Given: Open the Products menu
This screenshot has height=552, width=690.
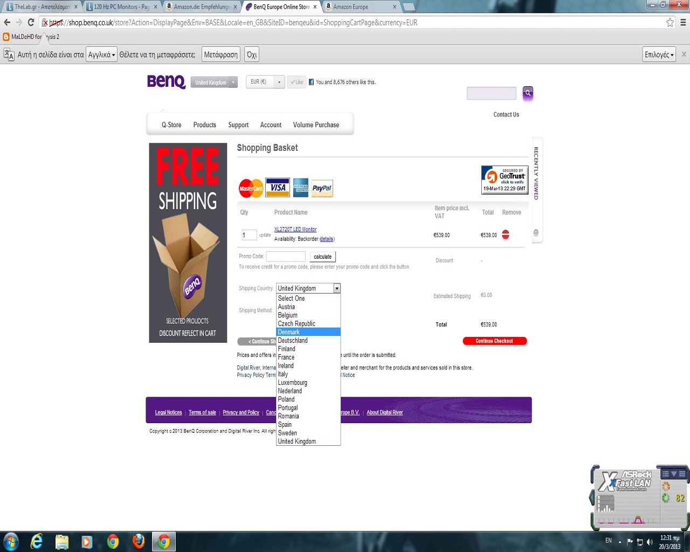Looking at the screenshot, I should (205, 125).
